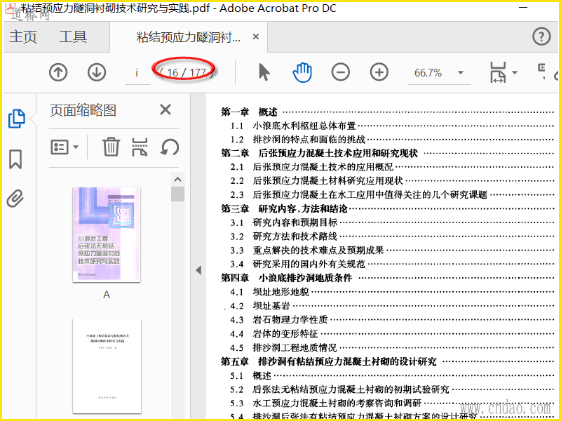Select the second page title thumbnail
The height and width of the screenshot is (421, 561).
coord(107,366)
